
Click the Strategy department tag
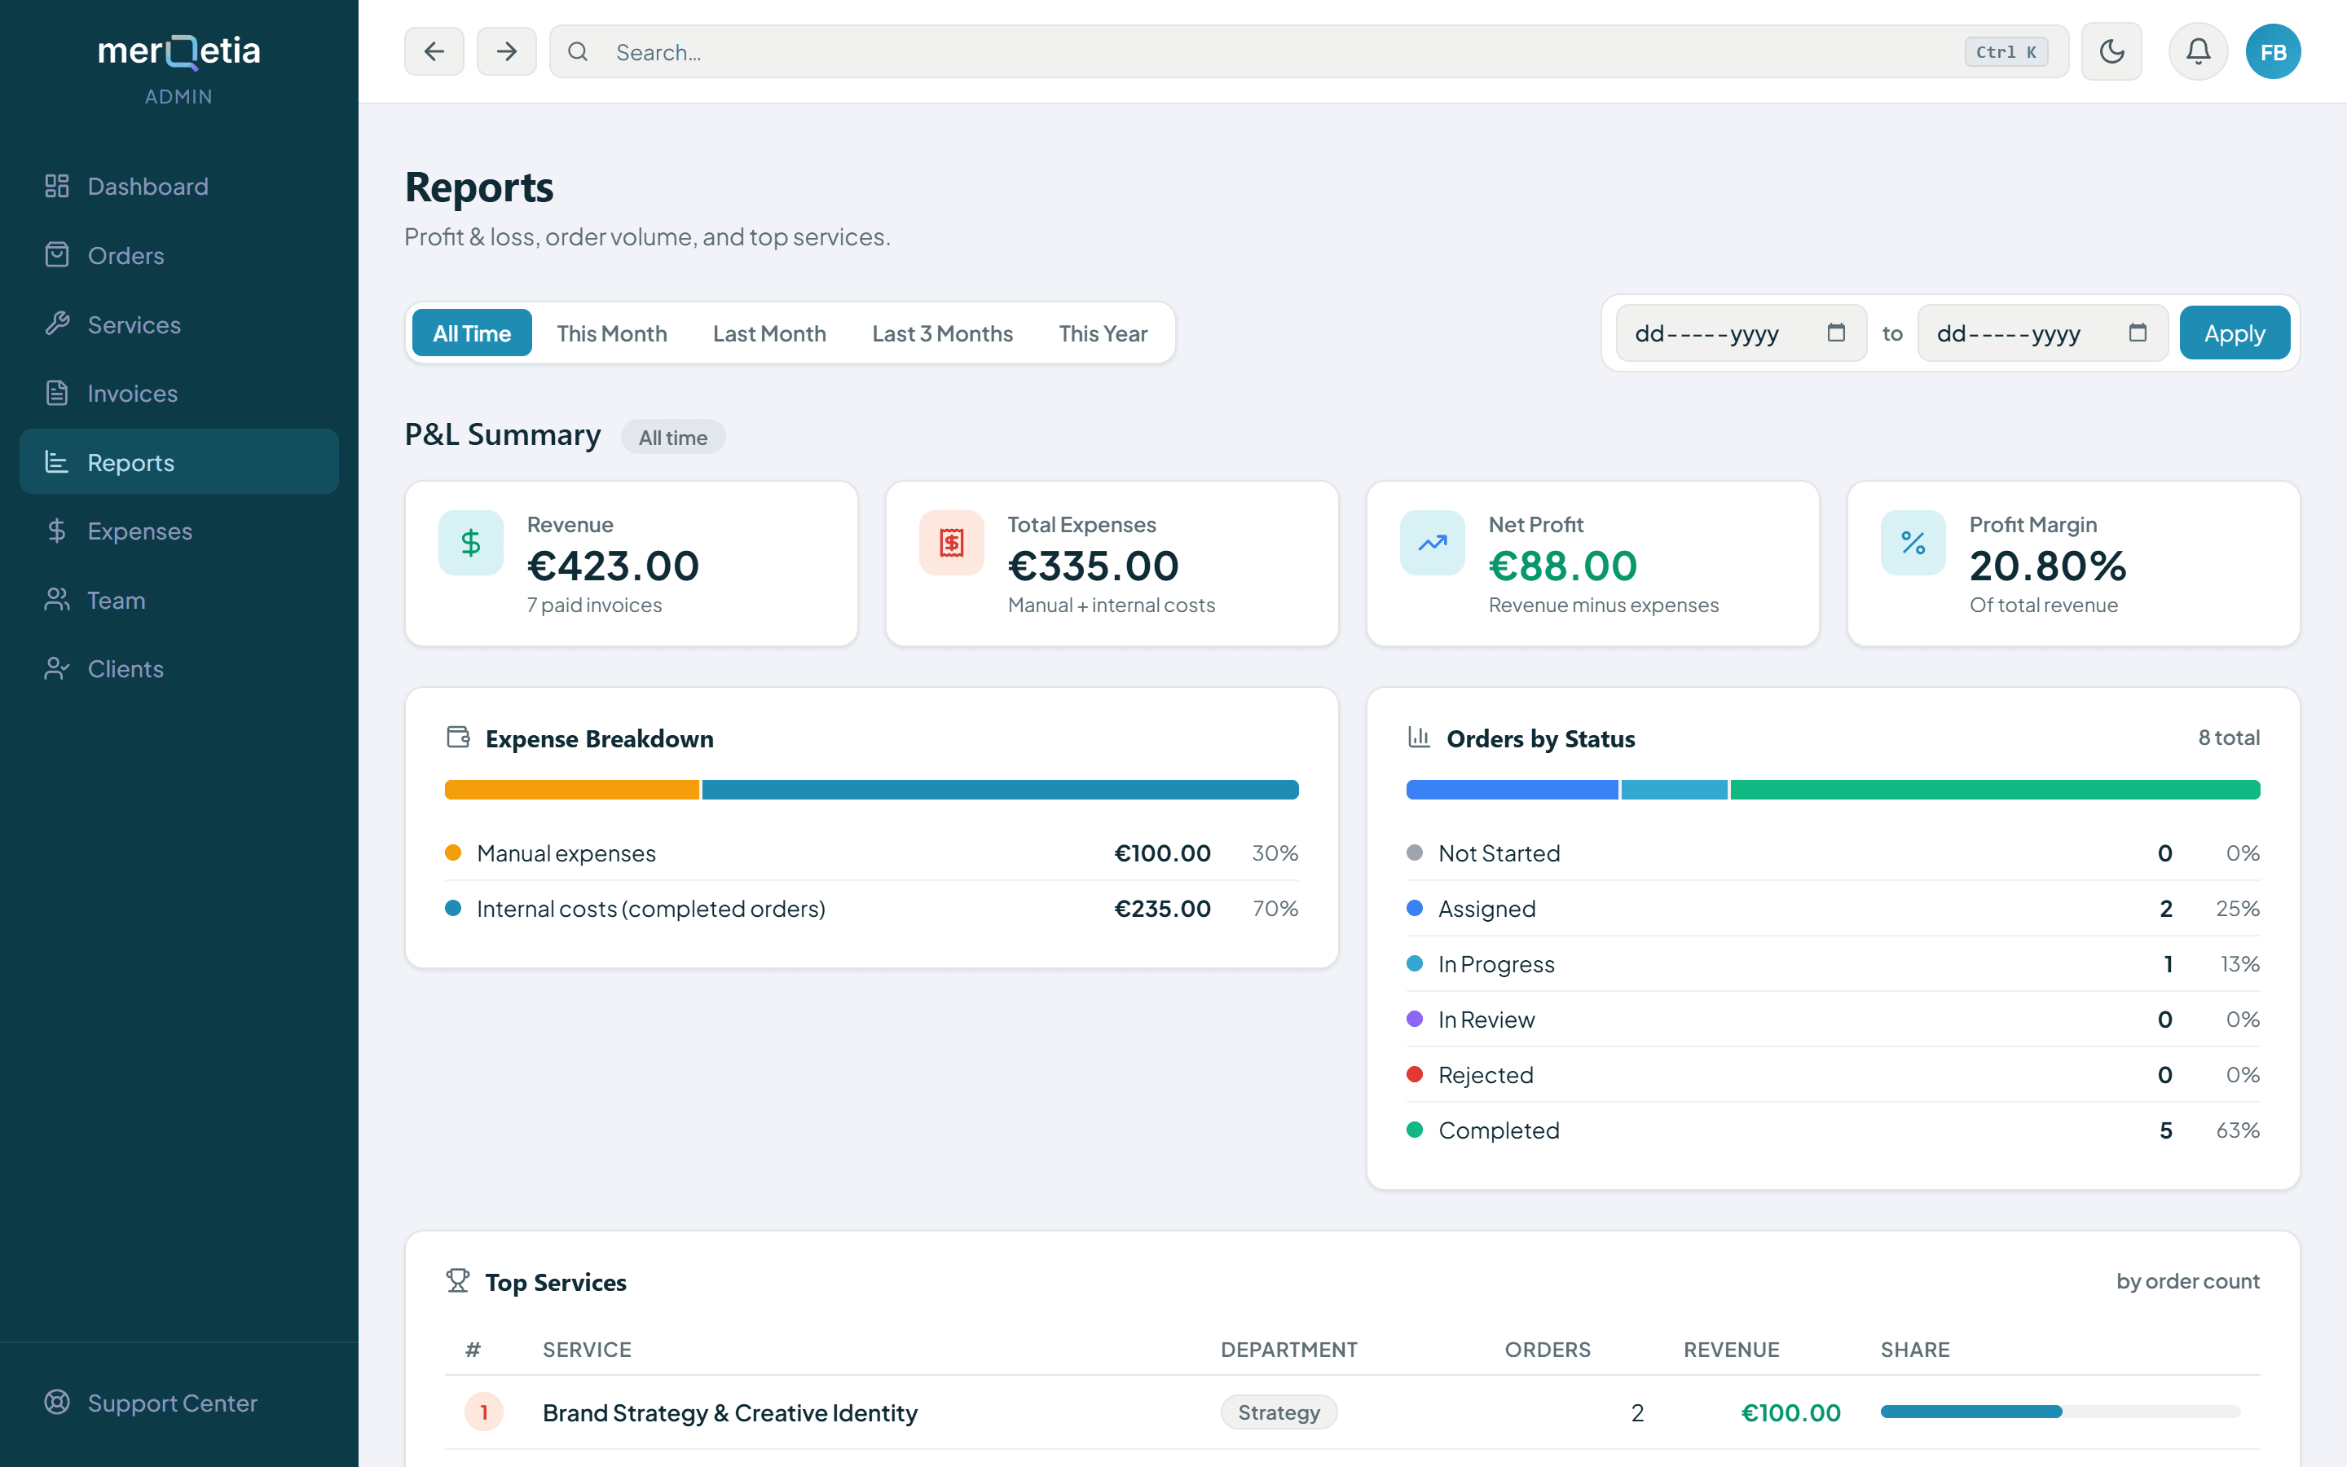(x=1279, y=1412)
